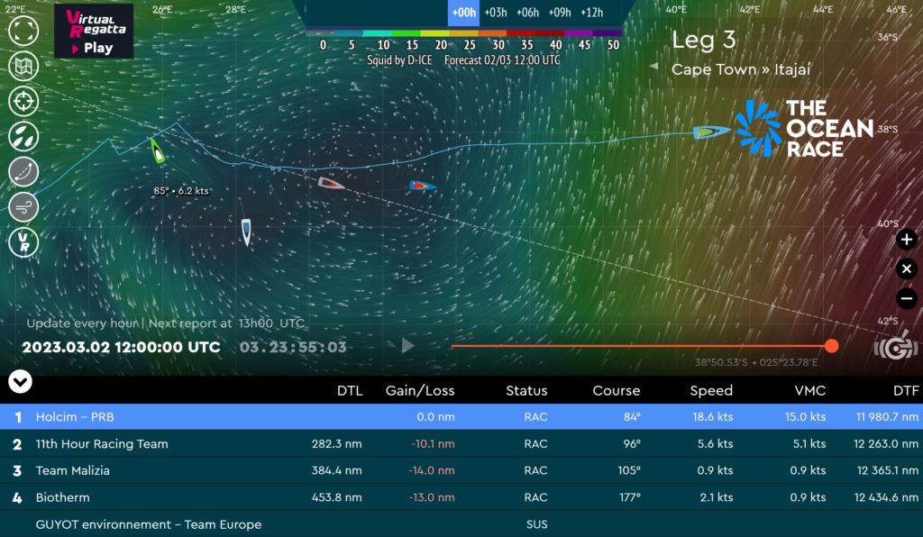Select GUYOT environnement – Team Europe row
This screenshot has height=537, width=923.
click(x=461, y=524)
